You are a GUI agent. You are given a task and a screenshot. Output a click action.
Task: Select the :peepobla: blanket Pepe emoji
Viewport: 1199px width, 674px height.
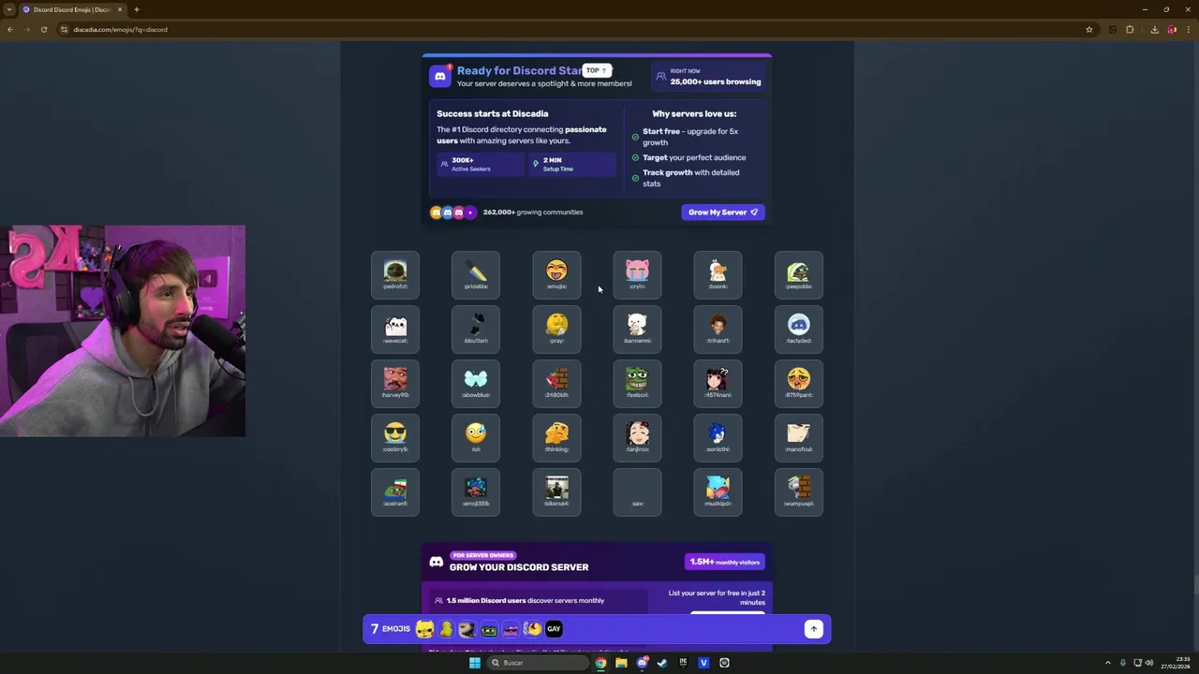(799, 275)
